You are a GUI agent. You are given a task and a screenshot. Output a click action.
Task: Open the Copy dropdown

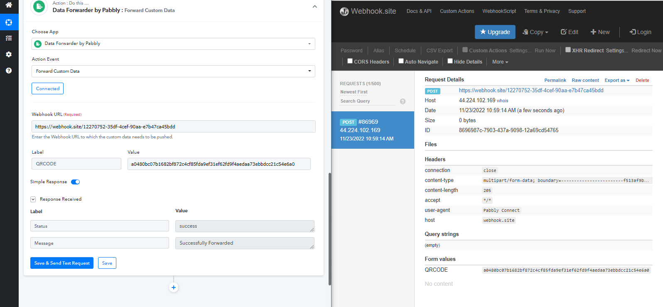click(x=535, y=32)
